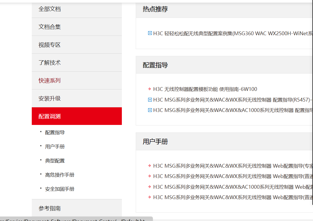
Task: Open WAC&WX&AC1000系列 Web配置 user manual link
Action: coord(233,187)
